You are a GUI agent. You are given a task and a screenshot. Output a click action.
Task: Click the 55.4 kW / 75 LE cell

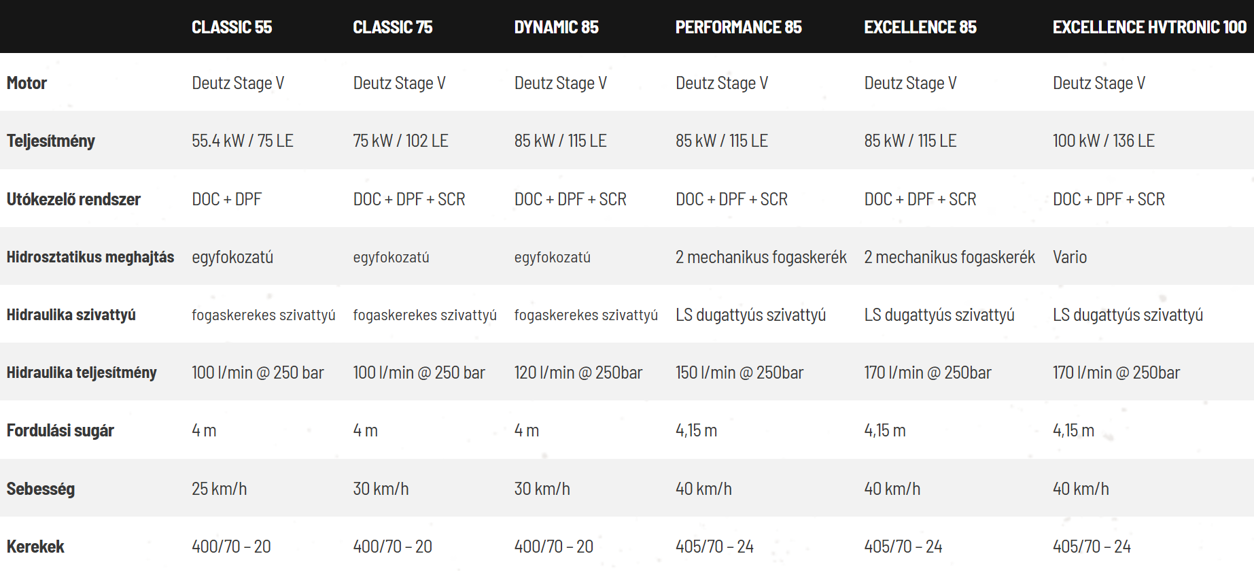(x=243, y=141)
